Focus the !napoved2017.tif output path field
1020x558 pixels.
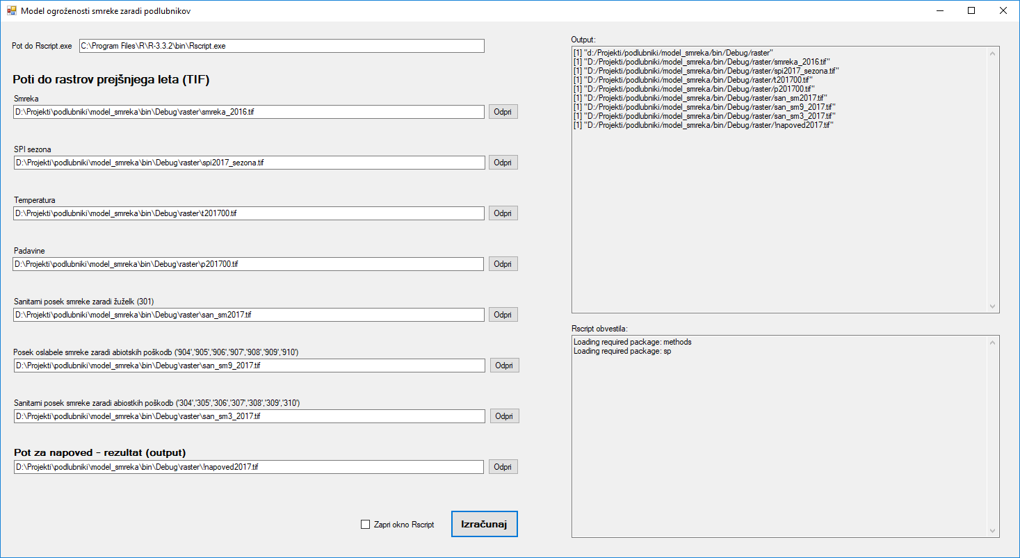(249, 467)
